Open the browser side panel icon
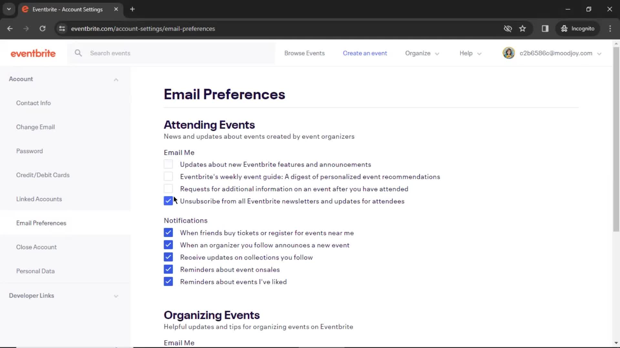The height and width of the screenshot is (348, 620). pyautogui.click(x=545, y=28)
